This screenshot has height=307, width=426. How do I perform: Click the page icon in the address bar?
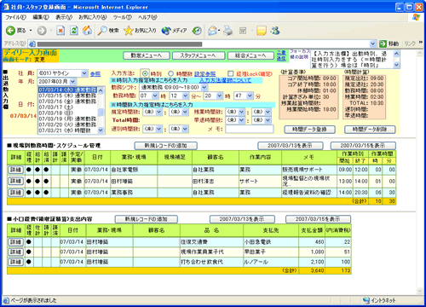pyautogui.click(x=32, y=43)
